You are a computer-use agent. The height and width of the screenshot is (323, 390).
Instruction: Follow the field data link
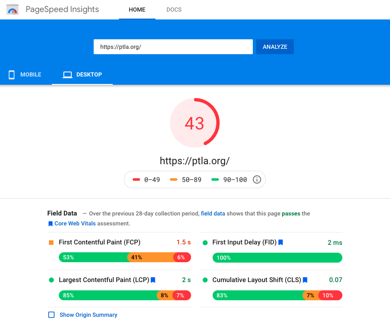click(x=213, y=213)
